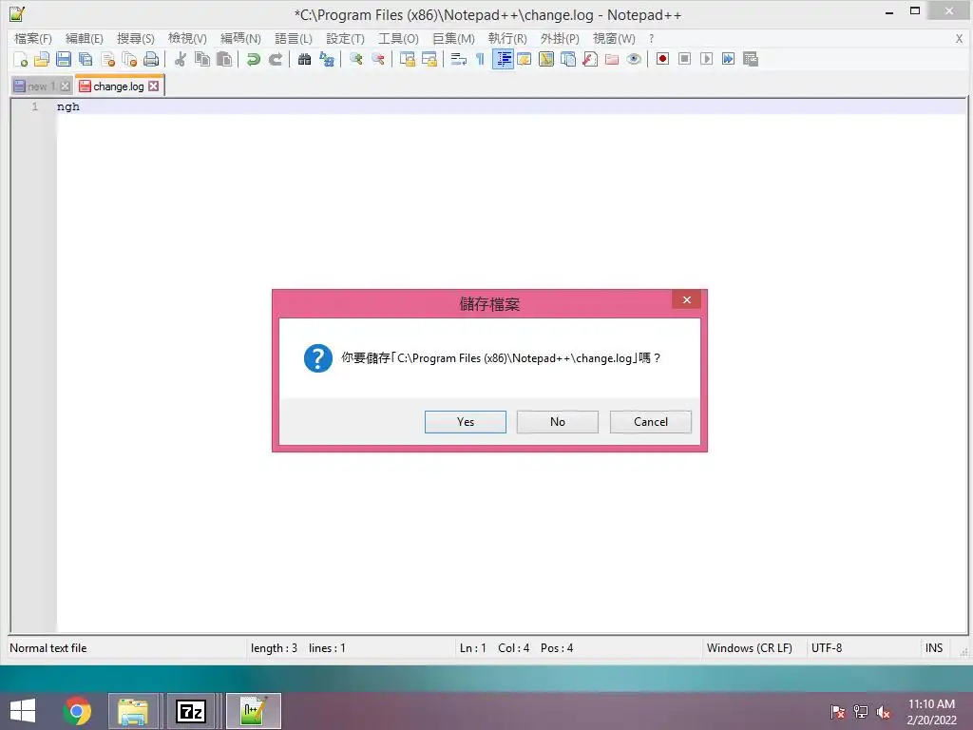Open the 搜尋(S) menu
Viewport: 973px width, 730px height.
coord(135,38)
